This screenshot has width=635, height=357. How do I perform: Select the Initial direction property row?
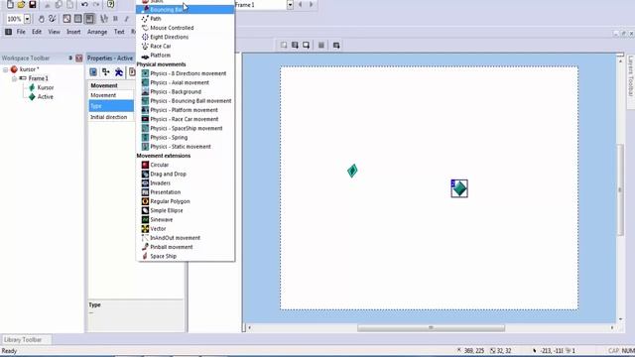point(111,117)
